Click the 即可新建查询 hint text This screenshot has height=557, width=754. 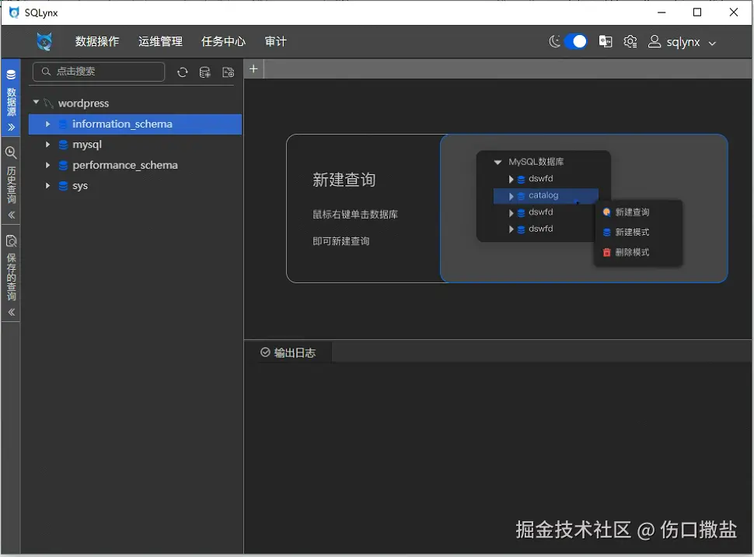(x=341, y=241)
